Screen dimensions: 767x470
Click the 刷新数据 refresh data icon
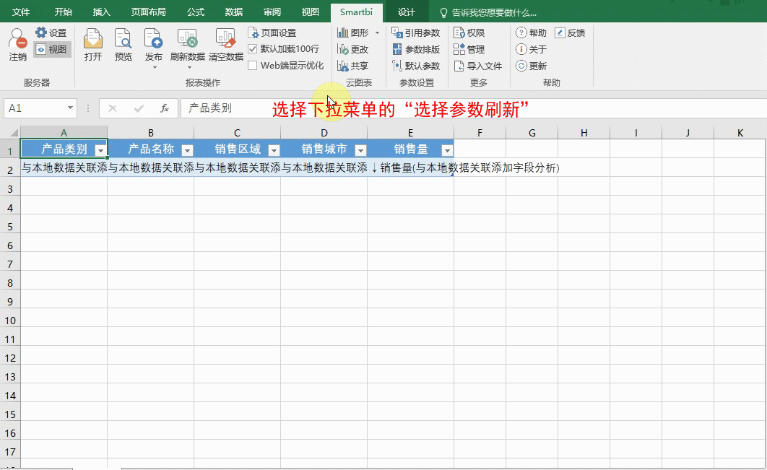(187, 39)
